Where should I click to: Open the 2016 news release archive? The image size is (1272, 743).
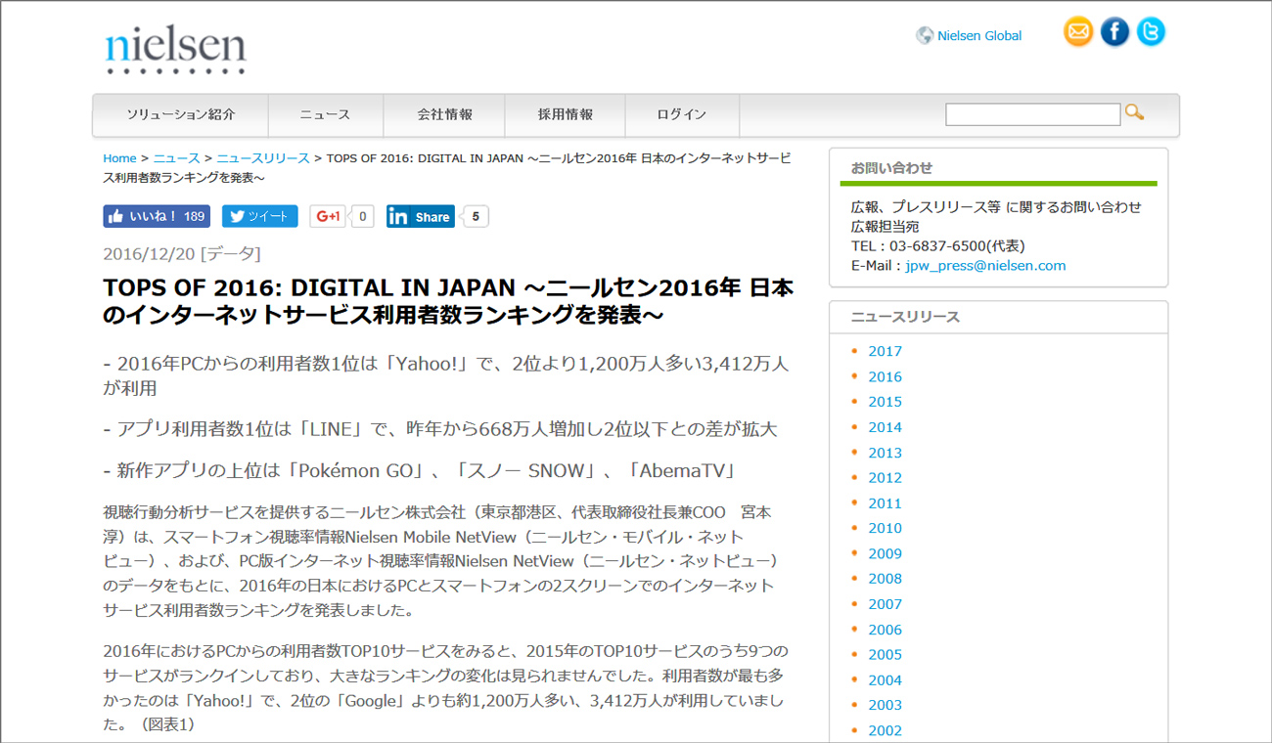pyautogui.click(x=885, y=376)
